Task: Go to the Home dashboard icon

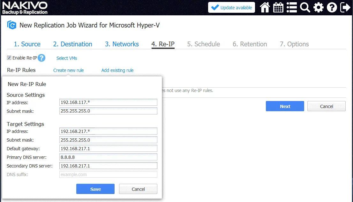Action: tap(265, 8)
